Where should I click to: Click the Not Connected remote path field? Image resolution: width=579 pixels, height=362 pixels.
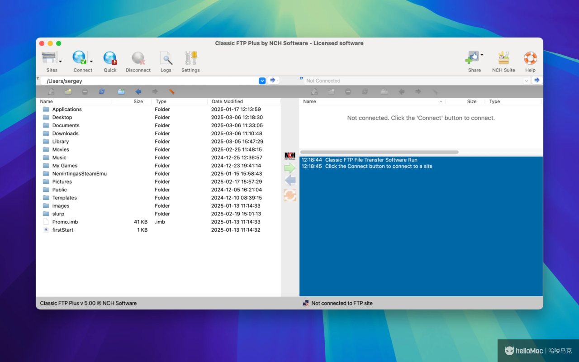pos(413,81)
